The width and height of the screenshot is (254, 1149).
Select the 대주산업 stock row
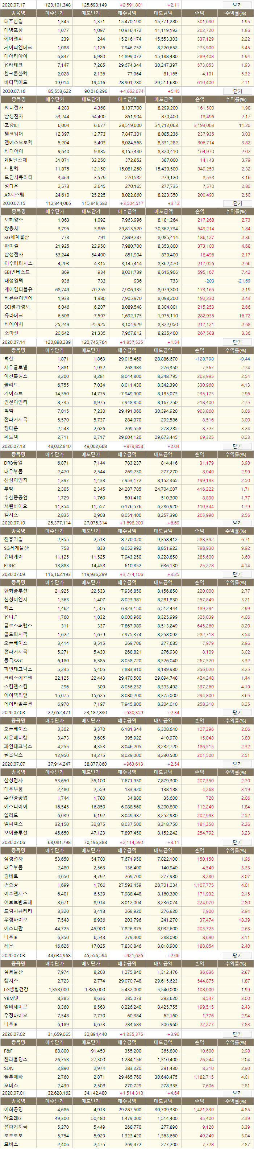[127, 21]
